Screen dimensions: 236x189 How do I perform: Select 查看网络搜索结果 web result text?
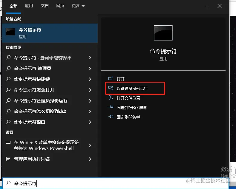(56, 58)
